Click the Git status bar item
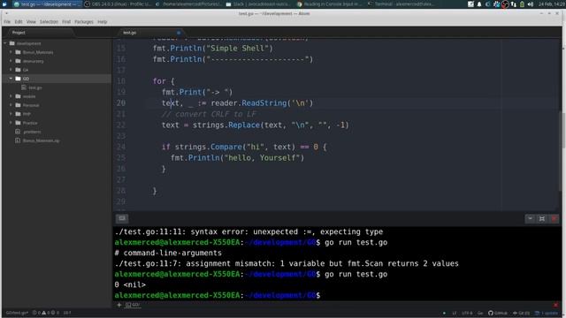This screenshot has height=318, width=566. click(521, 313)
